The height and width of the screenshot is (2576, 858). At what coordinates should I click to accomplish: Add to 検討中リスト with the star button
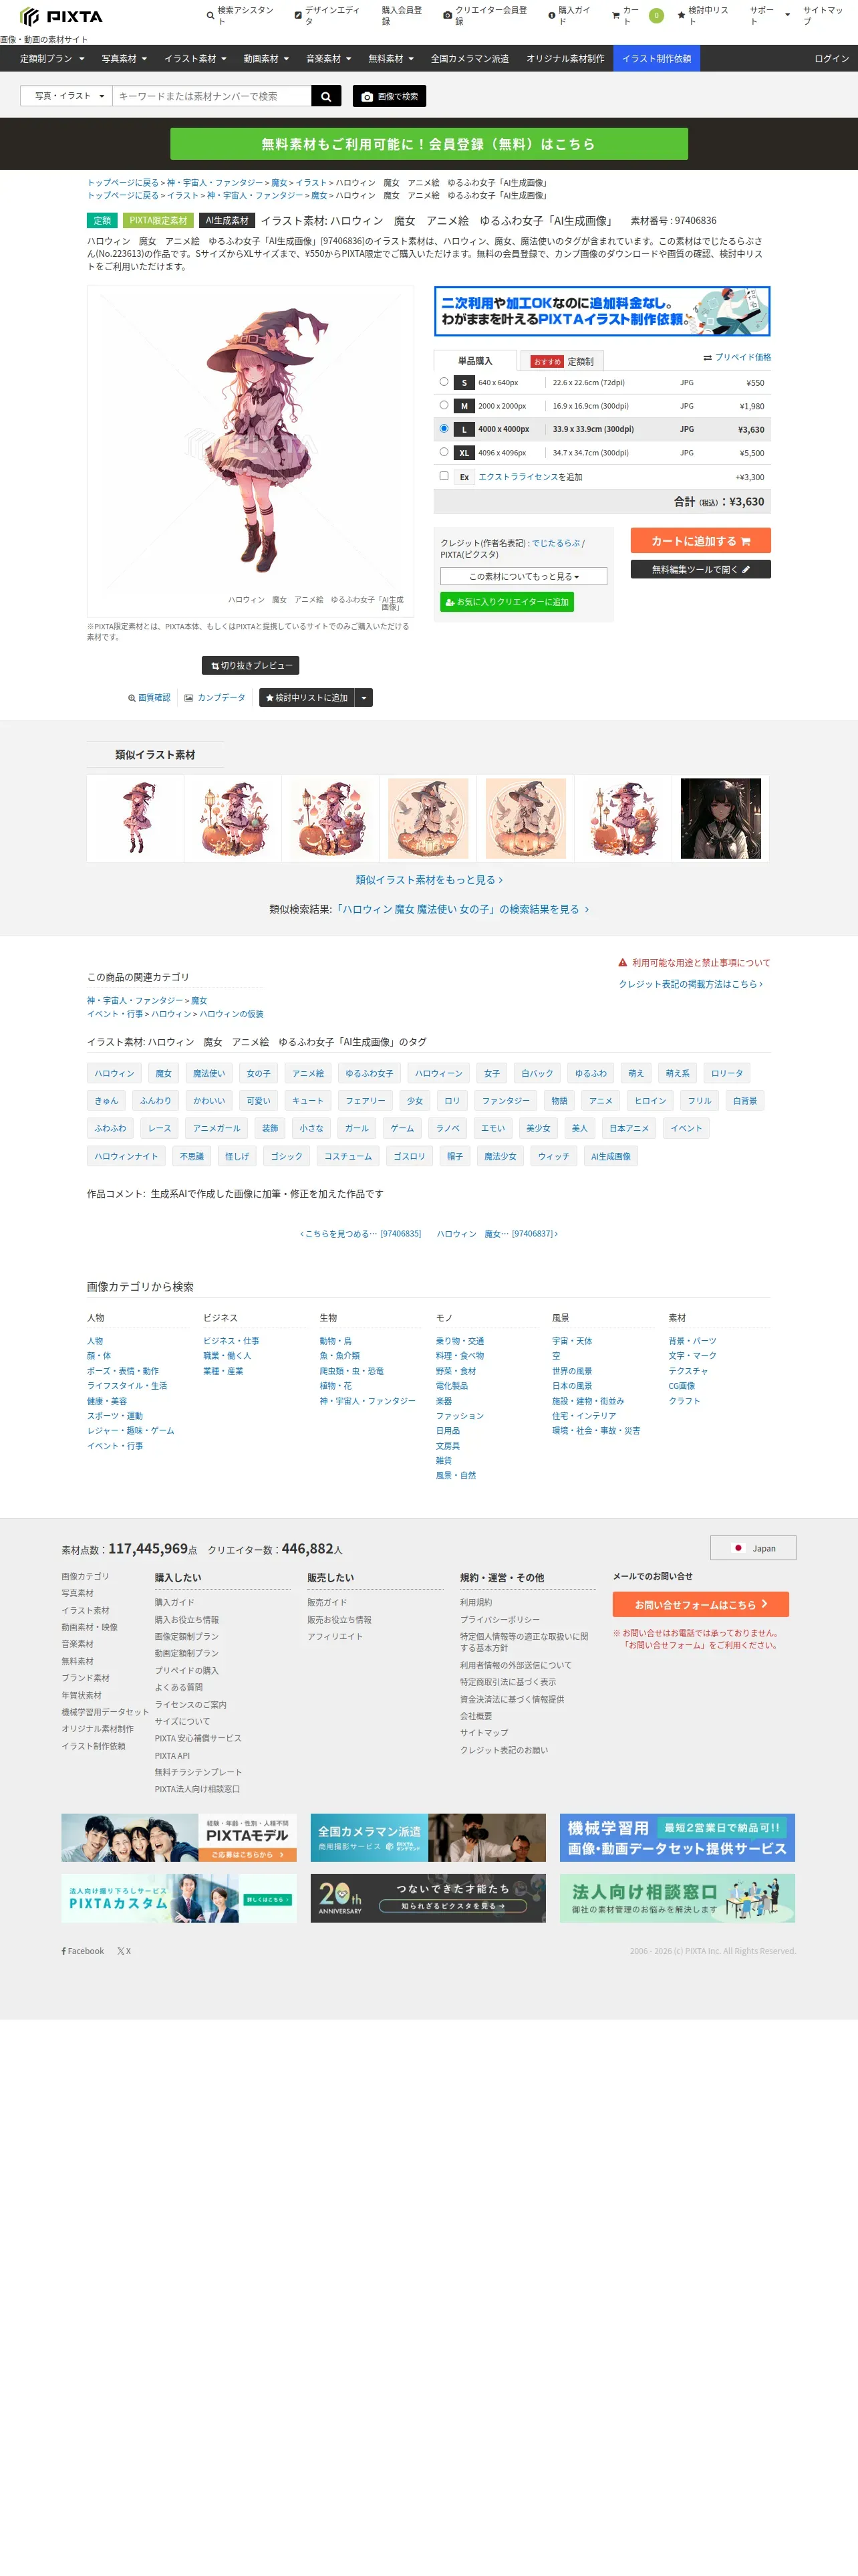tap(307, 698)
